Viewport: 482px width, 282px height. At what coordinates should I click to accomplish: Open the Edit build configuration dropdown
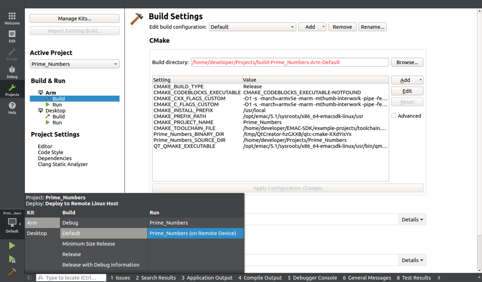(252, 27)
